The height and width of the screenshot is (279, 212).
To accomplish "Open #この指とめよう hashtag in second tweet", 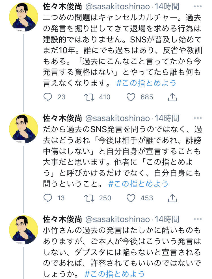I will point(138,184).
